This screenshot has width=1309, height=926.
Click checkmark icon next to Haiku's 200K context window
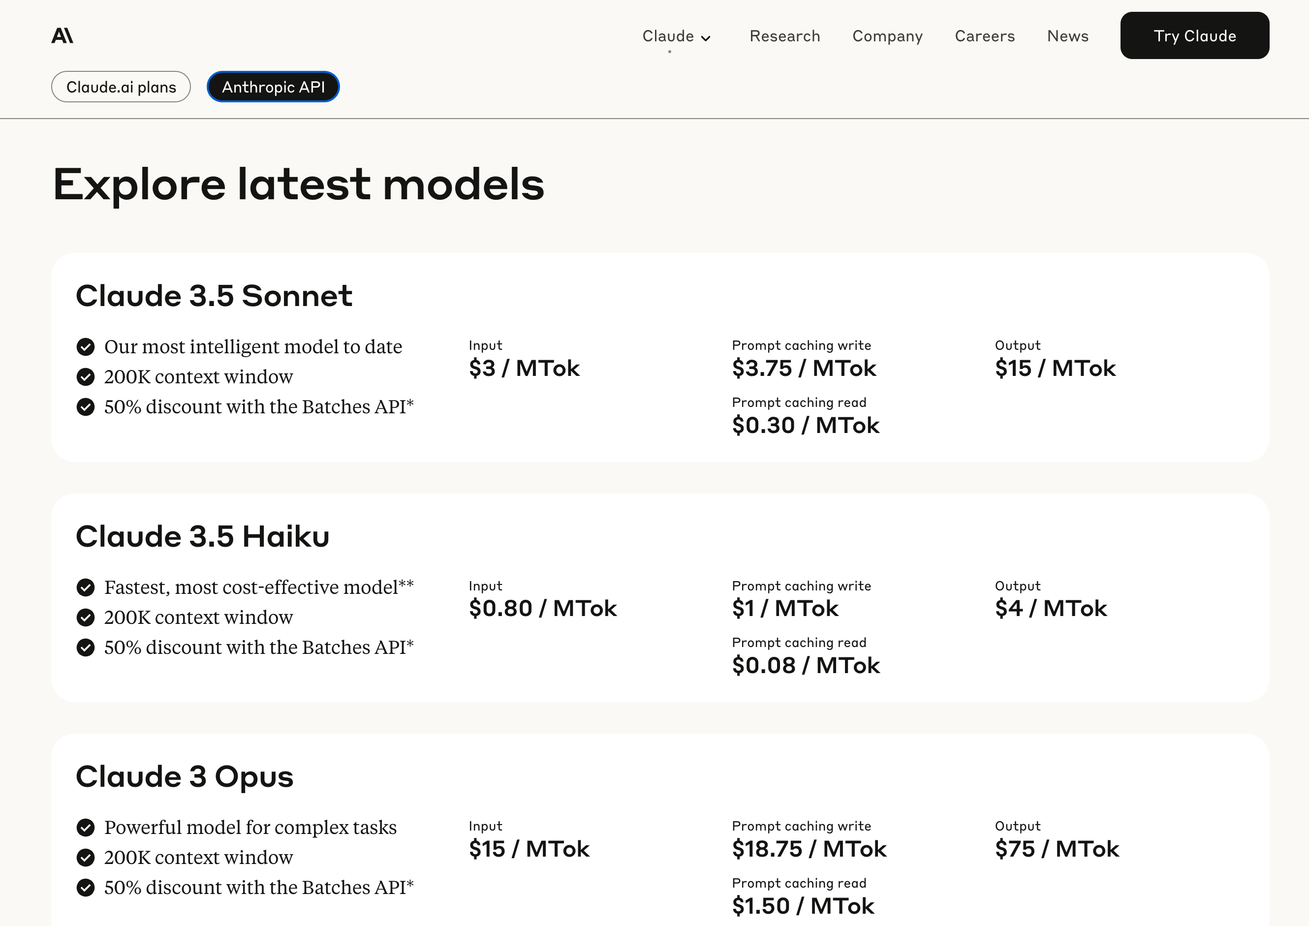86,617
